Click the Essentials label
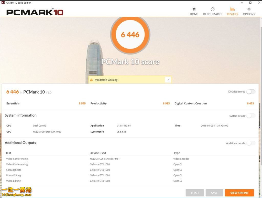 [13, 103]
